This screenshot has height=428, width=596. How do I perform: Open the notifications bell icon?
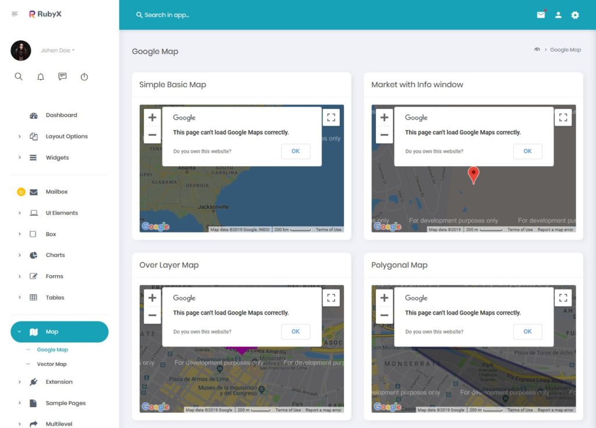(41, 76)
